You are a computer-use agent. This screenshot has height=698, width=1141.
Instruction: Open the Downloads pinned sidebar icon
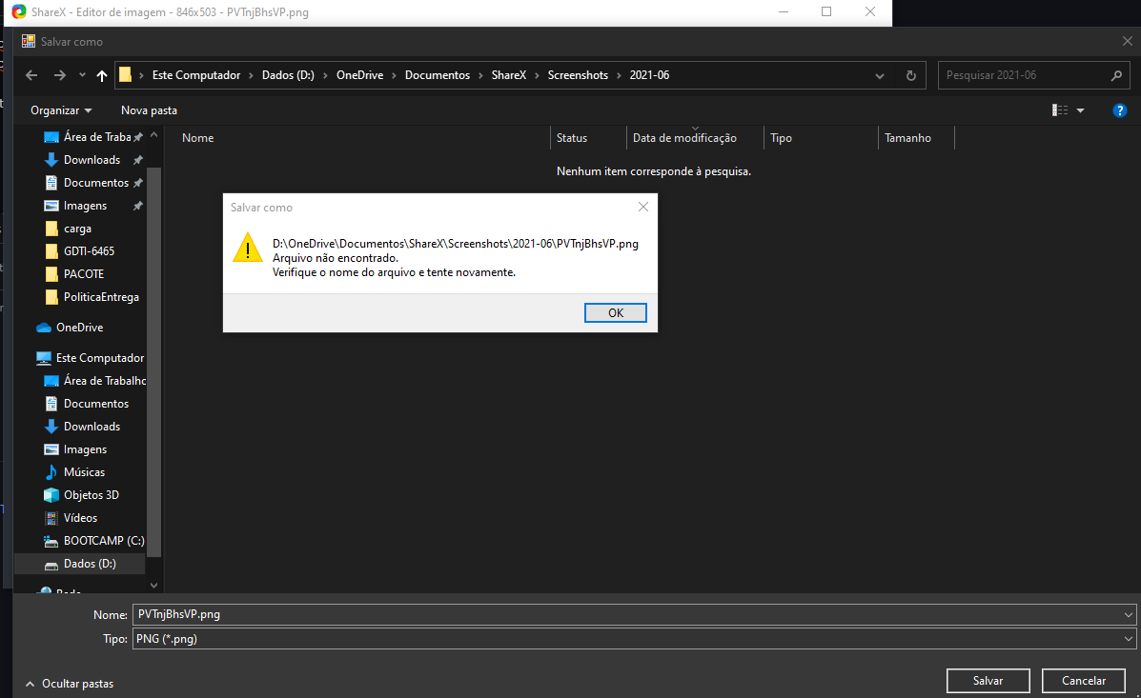(x=52, y=159)
